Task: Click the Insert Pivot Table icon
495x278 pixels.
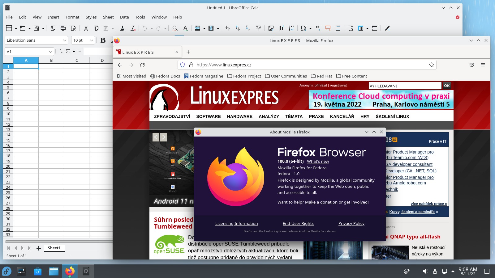Action: coord(291,28)
